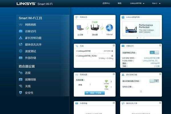Open 访客访问 sidebar item
This screenshot has width=171, height=114.
(30, 31)
